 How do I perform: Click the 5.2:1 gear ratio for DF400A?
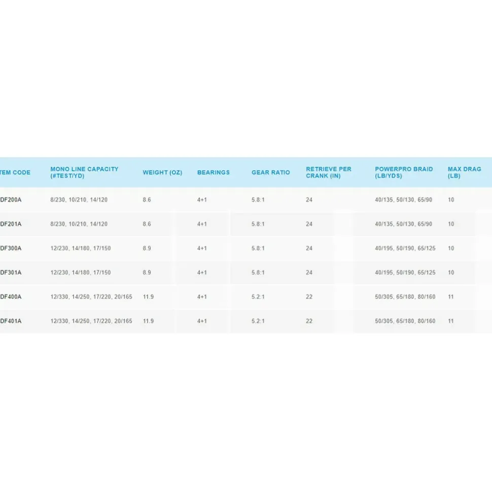click(x=258, y=296)
